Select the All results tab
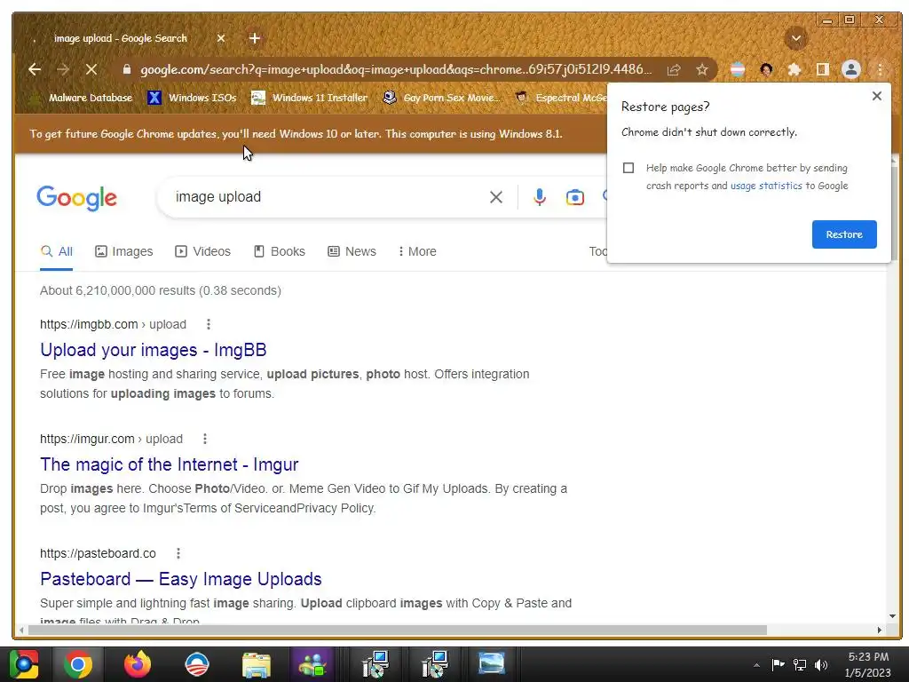This screenshot has width=909, height=682. (x=57, y=251)
